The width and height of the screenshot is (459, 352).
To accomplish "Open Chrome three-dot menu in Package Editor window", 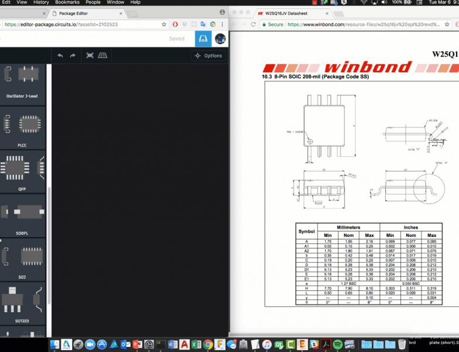I will point(222,24).
